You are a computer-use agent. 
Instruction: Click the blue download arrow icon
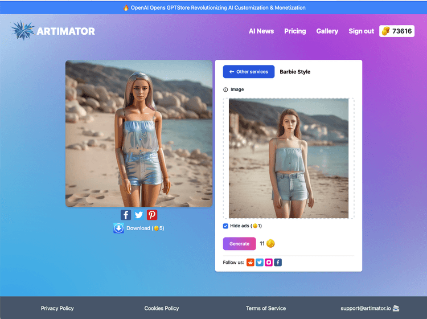click(119, 228)
